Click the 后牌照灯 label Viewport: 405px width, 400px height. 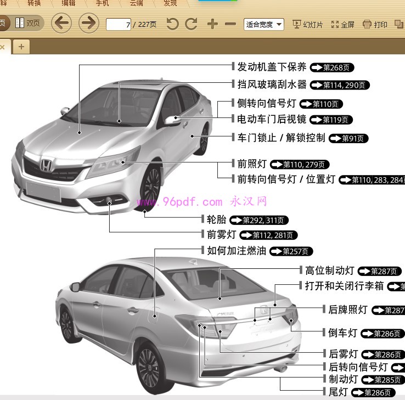pos(348,309)
